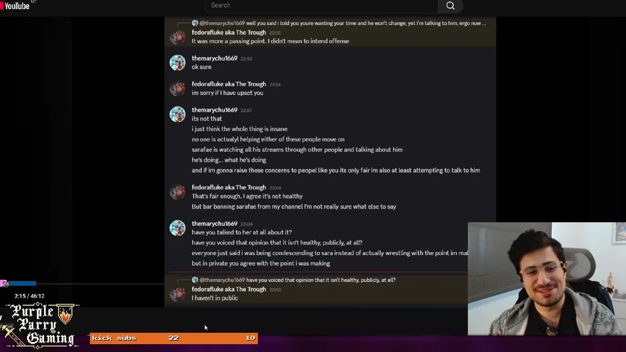This screenshot has height=352, width=626.
Task: Click the video progress bar
Action: [x=82, y=283]
